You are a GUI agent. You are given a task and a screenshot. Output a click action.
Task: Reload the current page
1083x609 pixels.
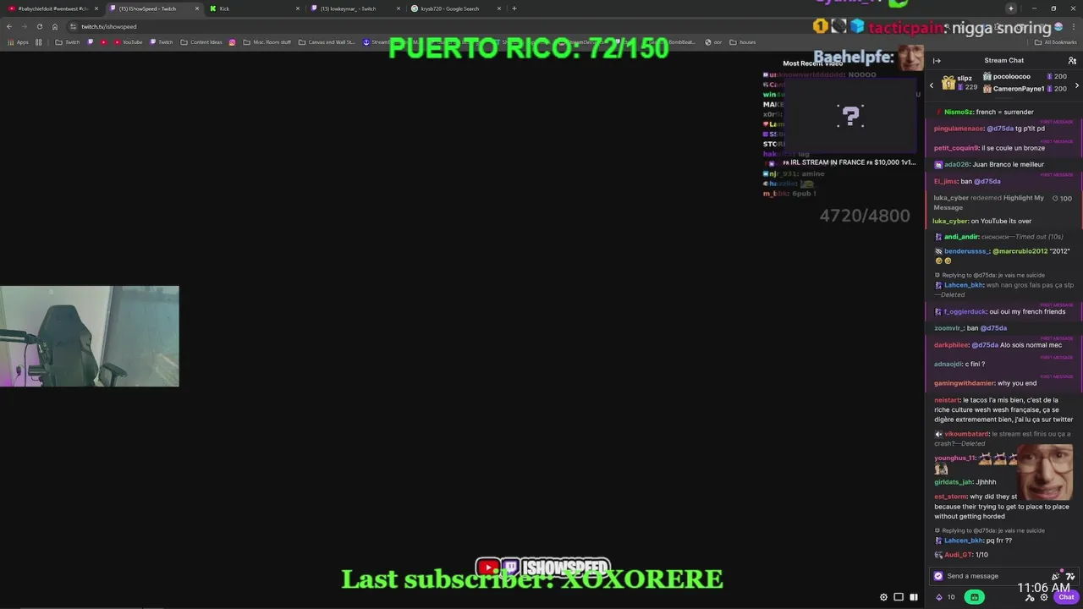(x=39, y=26)
